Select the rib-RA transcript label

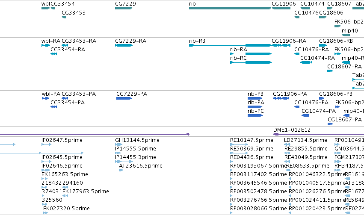tap(239, 50)
